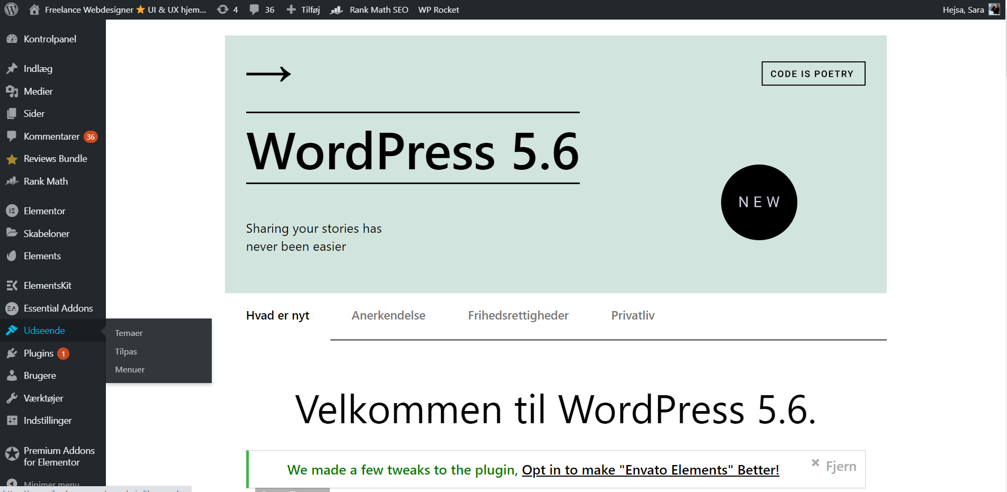Click the Kommentarer 36 count badge
1007x492 pixels.
pos(91,137)
